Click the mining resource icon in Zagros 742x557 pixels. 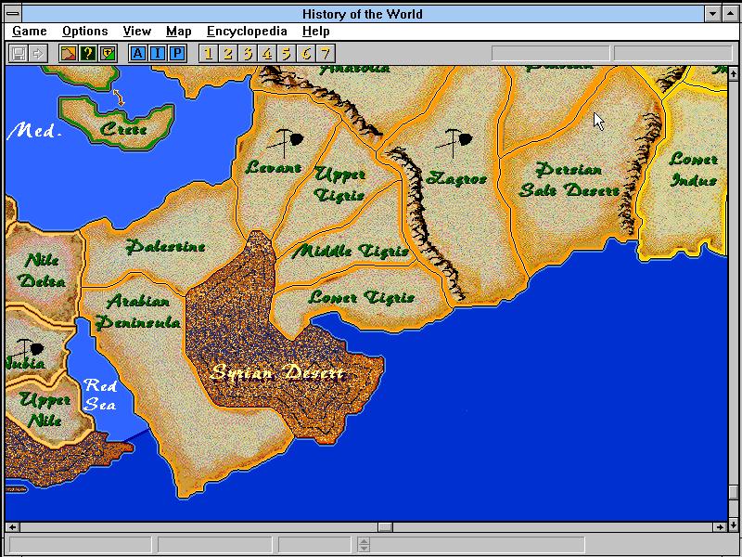coord(454,143)
